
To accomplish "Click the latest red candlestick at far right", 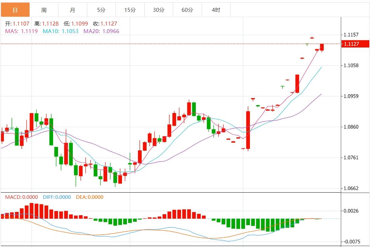I will coord(322,47).
